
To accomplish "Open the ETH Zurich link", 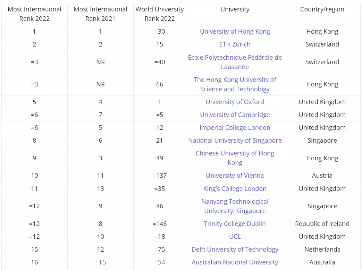I will [235, 44].
